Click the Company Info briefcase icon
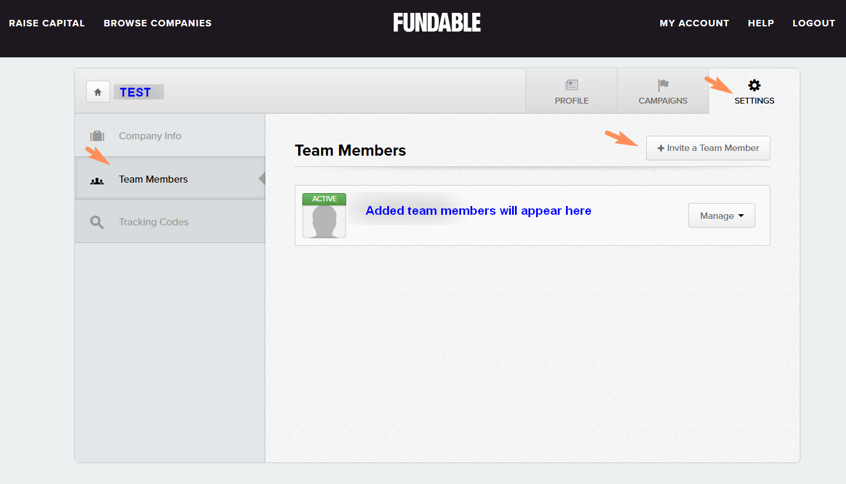The image size is (846, 484). point(97,136)
